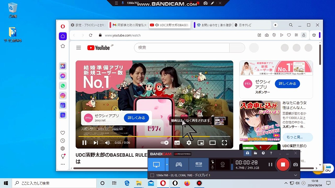Open bookmarks star in Opera sidebar
Screen dimensions: 335x188
click(63, 46)
